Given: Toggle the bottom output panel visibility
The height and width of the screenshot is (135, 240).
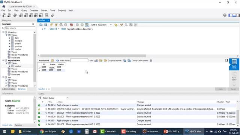Looking at the screenshot, I should [x=234, y=15].
